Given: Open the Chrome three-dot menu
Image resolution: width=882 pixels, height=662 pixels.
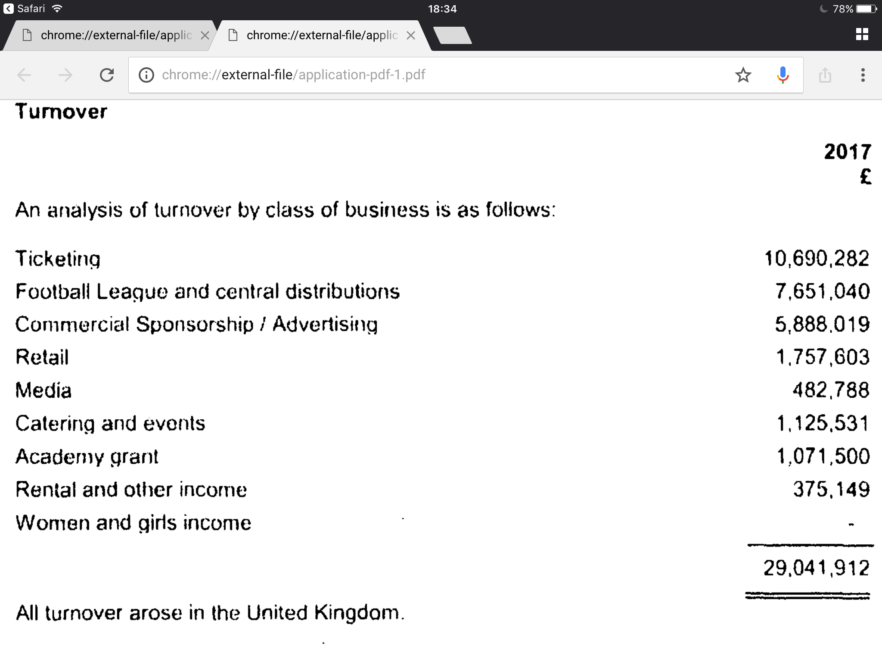Looking at the screenshot, I should click(x=863, y=75).
